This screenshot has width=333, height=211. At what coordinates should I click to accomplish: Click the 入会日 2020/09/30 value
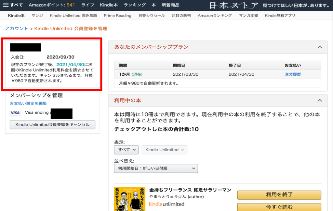pos(60,57)
